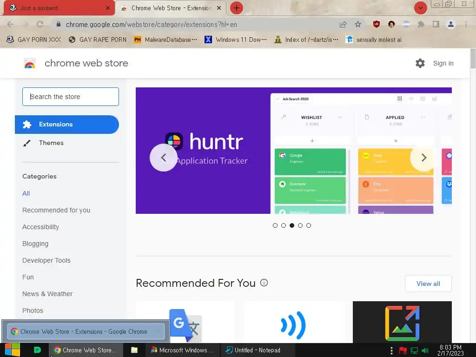Open the puzzle-piece Extensions menu icon
Screen dimensions: 476x357
click(x=421, y=24)
